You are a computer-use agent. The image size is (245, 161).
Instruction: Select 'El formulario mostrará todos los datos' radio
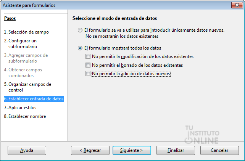coord(80,48)
